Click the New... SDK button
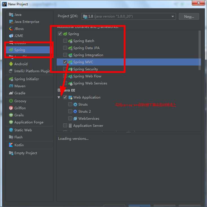This screenshot has width=207, height=207. tap(189, 16)
